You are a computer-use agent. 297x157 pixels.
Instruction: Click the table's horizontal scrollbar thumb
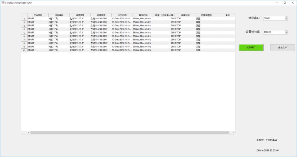(130, 133)
